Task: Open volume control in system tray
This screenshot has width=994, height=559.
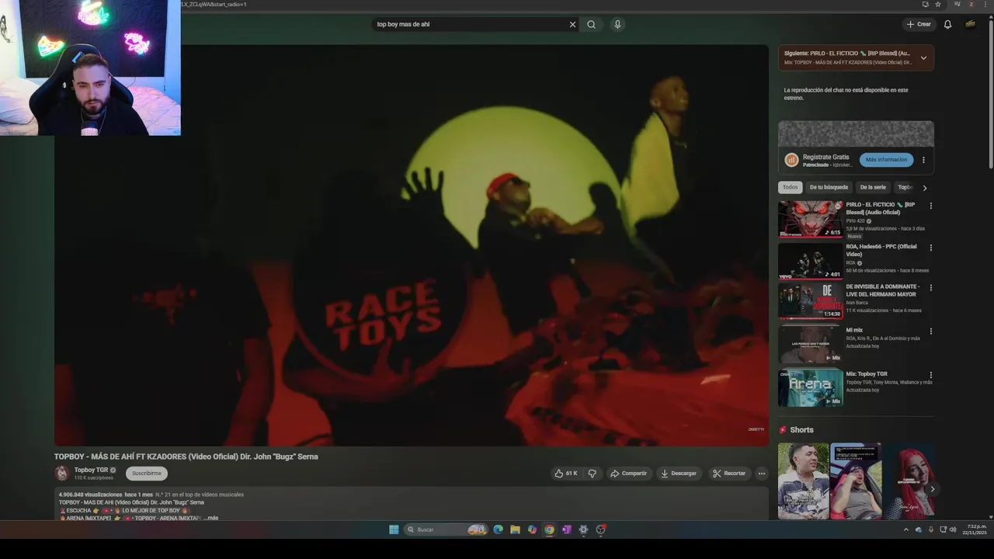Action: point(953,529)
